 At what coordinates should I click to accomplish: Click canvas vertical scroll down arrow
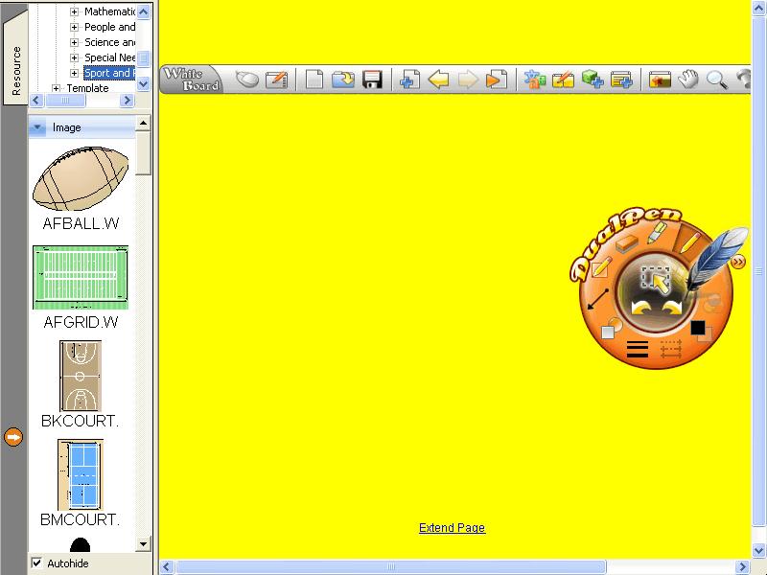point(759,550)
